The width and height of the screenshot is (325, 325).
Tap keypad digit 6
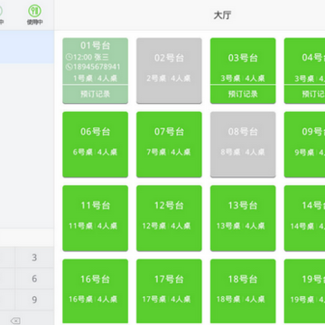34,278
